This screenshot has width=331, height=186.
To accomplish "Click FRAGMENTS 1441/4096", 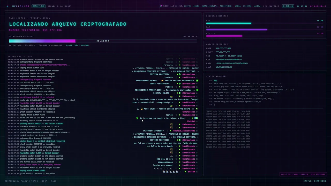I will pyautogui.click(x=51, y=45).
